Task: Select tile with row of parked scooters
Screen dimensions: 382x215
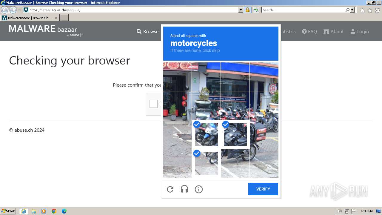Action: pyautogui.click(x=235, y=105)
